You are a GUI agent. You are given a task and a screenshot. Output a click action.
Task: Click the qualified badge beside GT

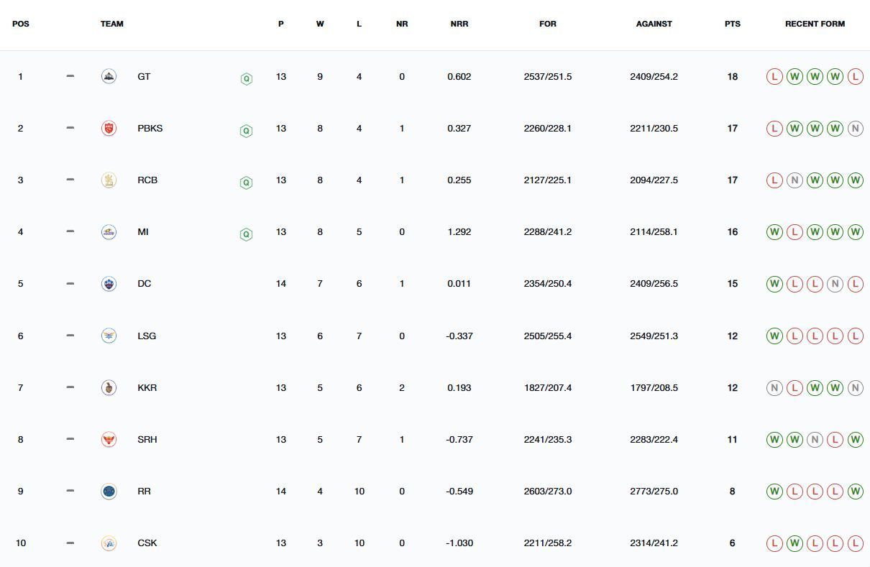[x=246, y=79]
